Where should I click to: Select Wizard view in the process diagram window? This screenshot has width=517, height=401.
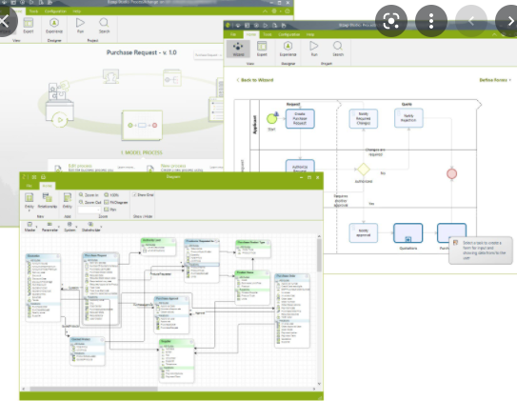[x=238, y=49]
